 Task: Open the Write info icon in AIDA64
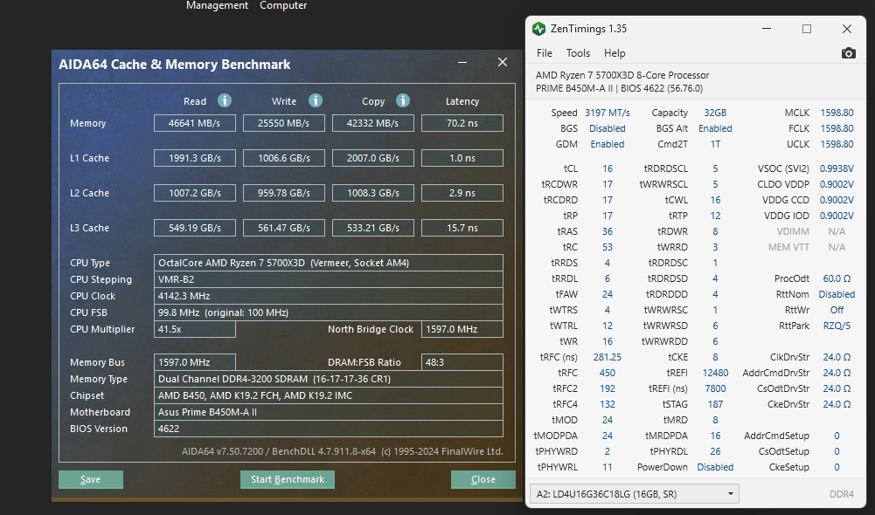pos(316,100)
